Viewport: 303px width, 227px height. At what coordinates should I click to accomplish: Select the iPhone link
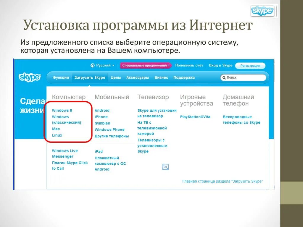pyautogui.click(x=101, y=117)
